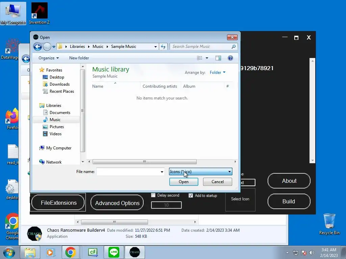346x259 pixels.
Task: Open the file explorer taskbar icon
Action: click(x=30, y=252)
